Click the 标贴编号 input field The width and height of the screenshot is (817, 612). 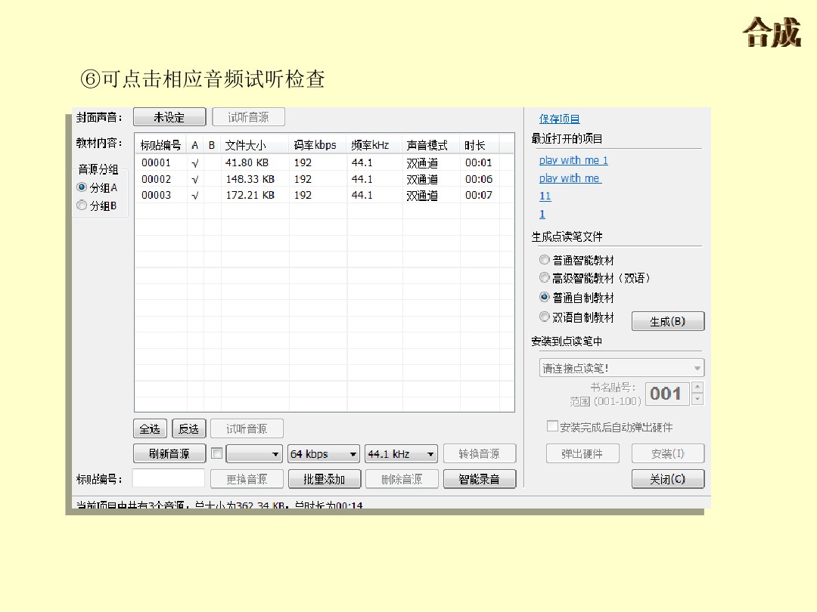click(x=168, y=478)
